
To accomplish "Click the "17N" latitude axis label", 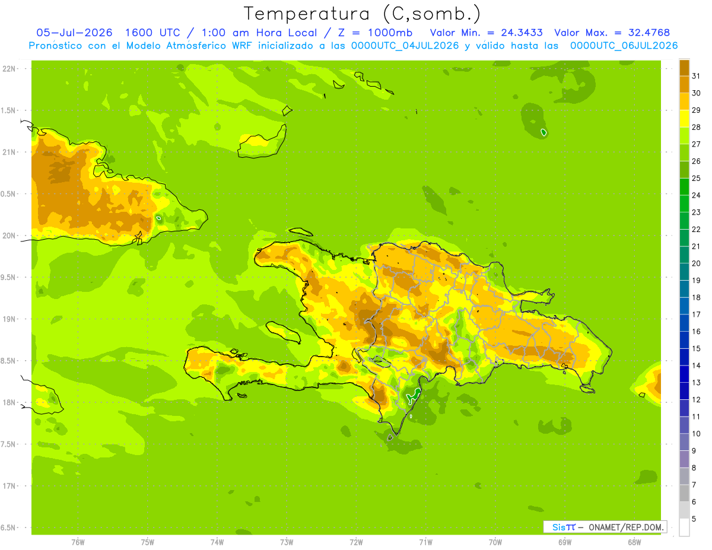I will coord(9,486).
